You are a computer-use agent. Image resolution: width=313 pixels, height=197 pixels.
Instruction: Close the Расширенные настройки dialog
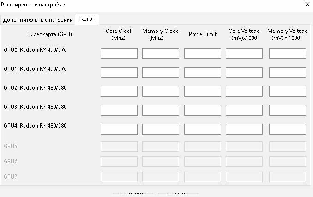(307, 4)
